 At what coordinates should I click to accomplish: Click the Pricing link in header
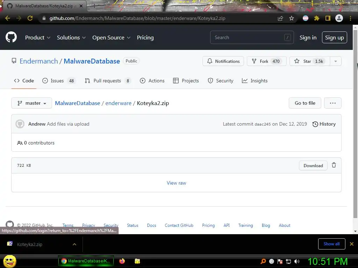145,38
